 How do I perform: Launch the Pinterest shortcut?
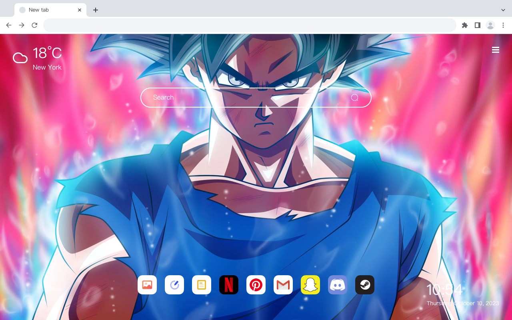tap(256, 285)
